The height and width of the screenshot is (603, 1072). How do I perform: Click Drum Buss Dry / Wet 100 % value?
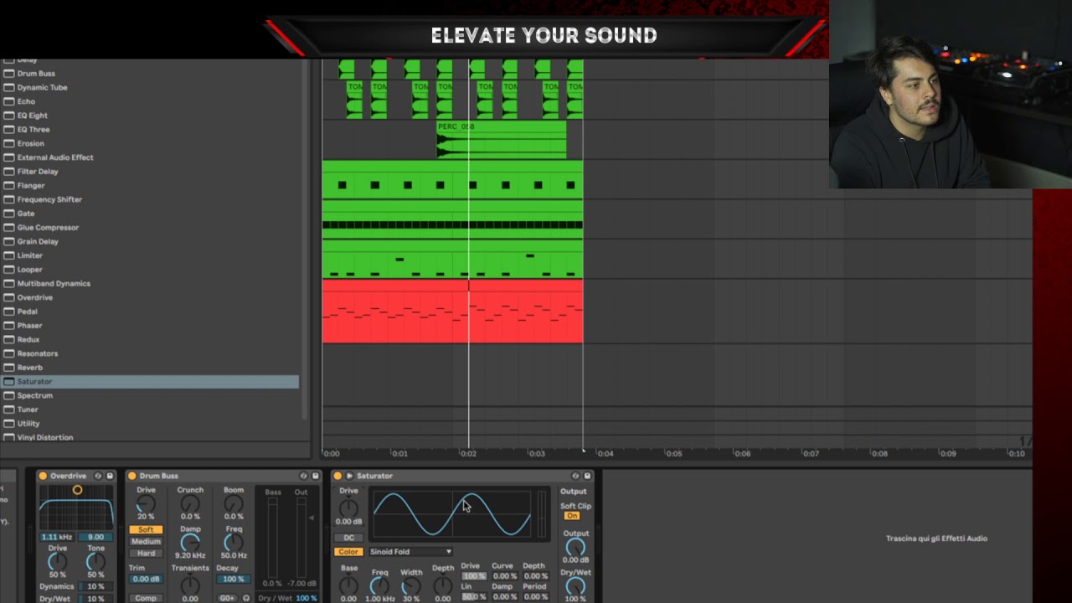[307, 598]
